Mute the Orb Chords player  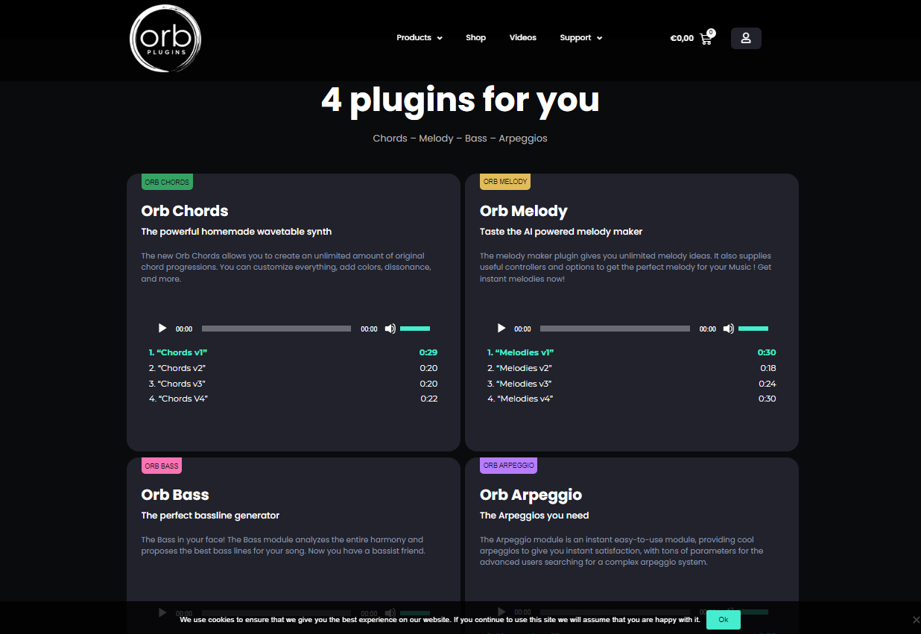point(390,329)
